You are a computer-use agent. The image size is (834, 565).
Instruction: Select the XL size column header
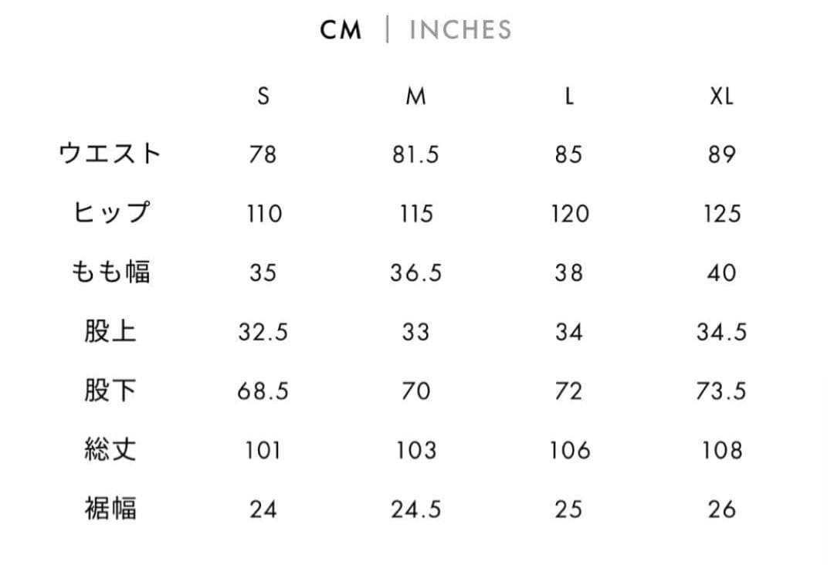click(x=721, y=96)
